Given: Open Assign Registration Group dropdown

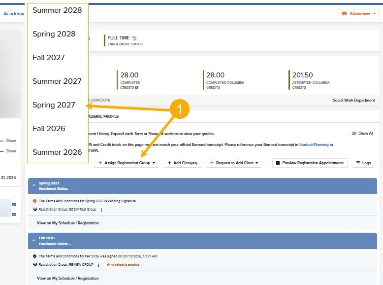Looking at the screenshot, I should (127, 163).
